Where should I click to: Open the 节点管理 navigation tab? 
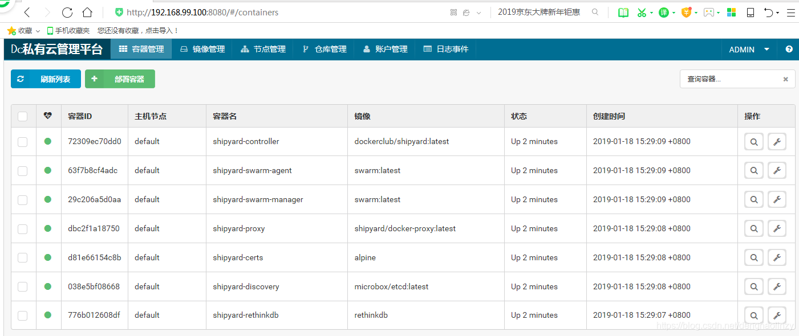[x=263, y=50]
